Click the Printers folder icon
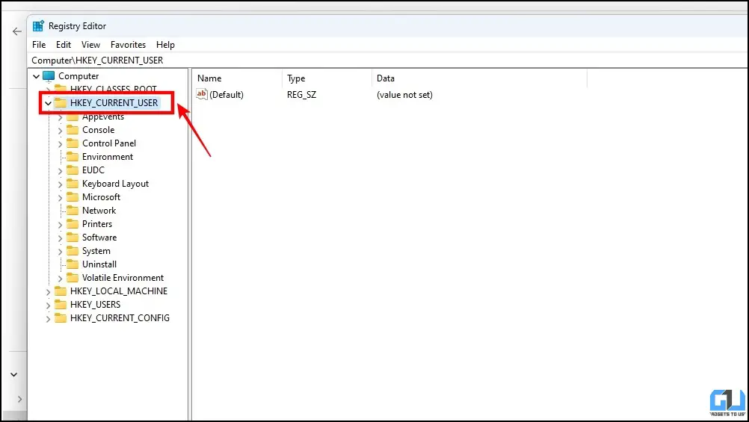This screenshot has width=749, height=422. 72,224
